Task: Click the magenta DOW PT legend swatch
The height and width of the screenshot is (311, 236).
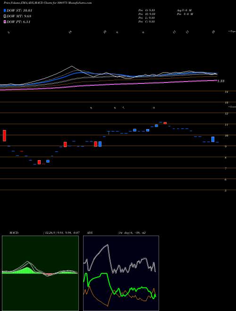Action: click(x=5, y=22)
